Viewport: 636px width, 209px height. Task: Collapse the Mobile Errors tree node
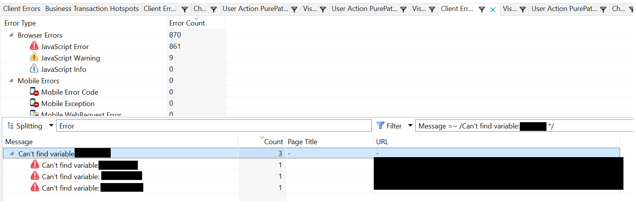[x=11, y=81]
